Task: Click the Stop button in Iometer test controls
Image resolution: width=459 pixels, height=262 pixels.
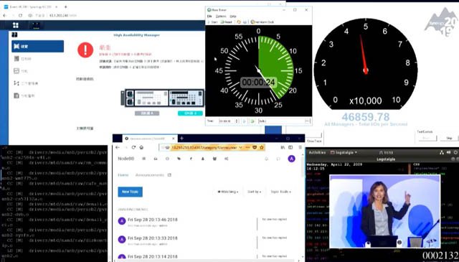Action: pos(449,138)
